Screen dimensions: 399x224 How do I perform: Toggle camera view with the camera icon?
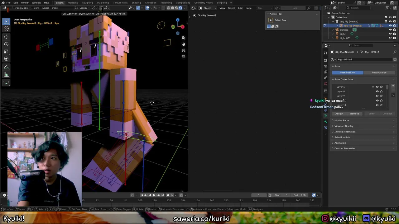(183, 50)
